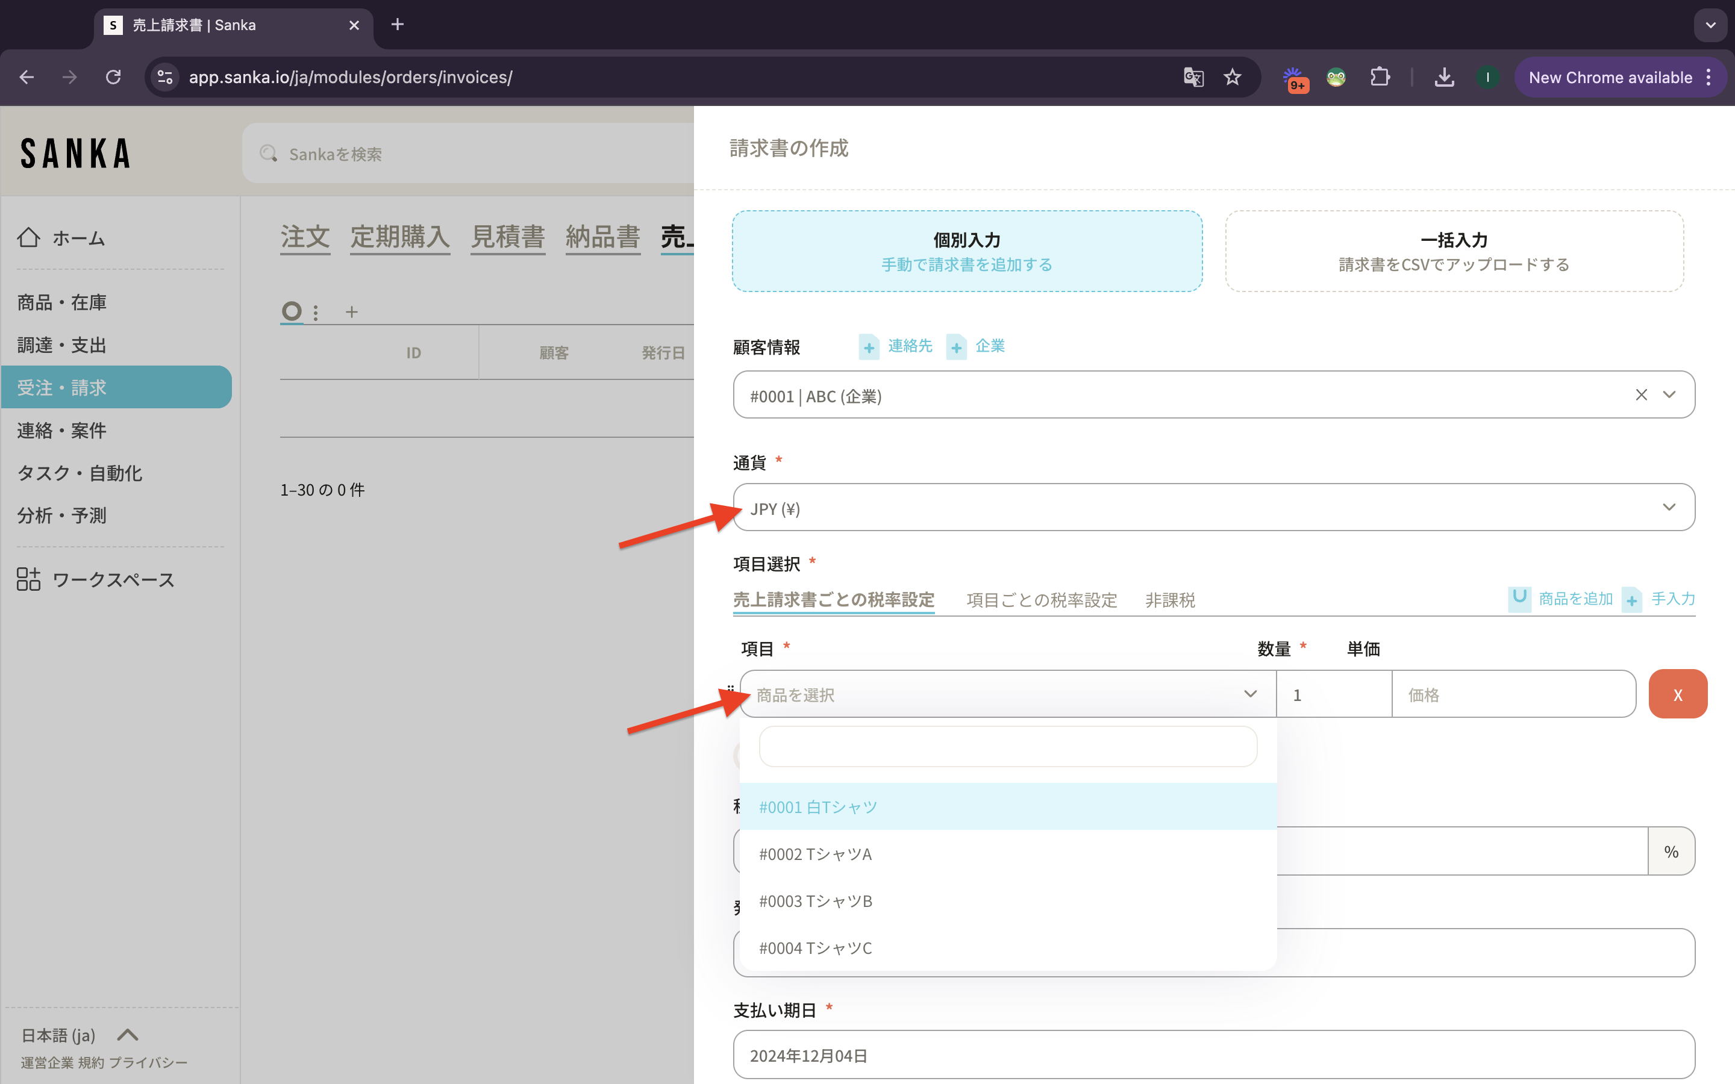
Task: Remove line item with red X button
Action: point(1677,694)
